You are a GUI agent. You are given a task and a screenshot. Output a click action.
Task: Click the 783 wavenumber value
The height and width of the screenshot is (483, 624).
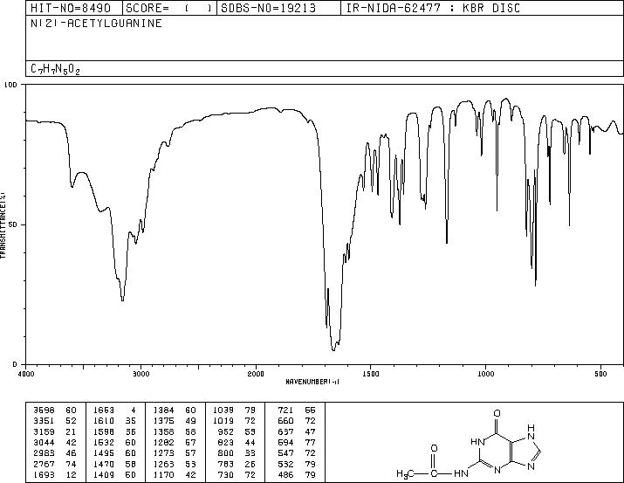tap(226, 465)
